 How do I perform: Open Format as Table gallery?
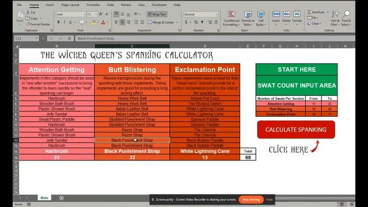tap(248, 18)
